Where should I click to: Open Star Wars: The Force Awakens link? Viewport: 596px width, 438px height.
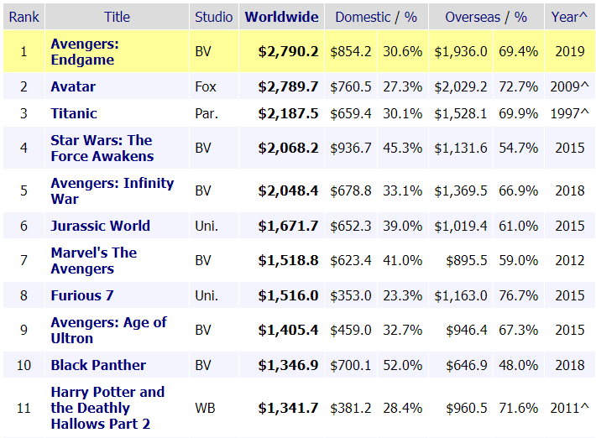click(x=102, y=148)
